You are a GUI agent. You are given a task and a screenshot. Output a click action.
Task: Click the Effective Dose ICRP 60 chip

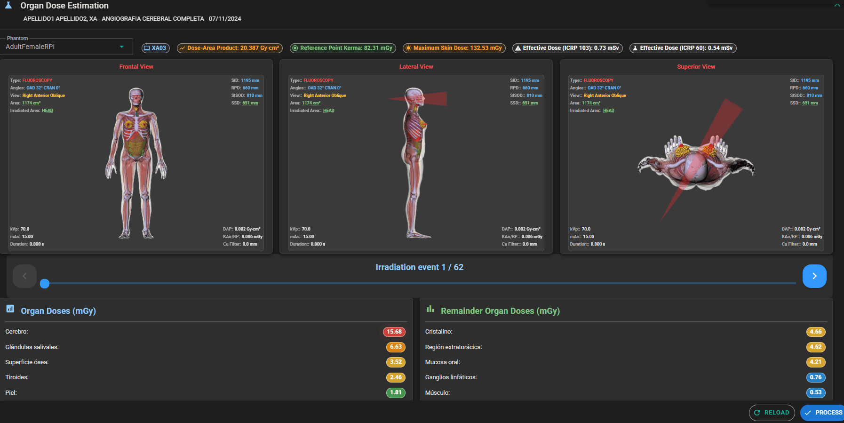pyautogui.click(x=683, y=48)
